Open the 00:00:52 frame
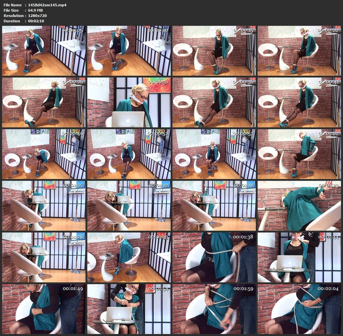Image resolution: width=343 pixels, height=336 pixels. coord(129,154)
